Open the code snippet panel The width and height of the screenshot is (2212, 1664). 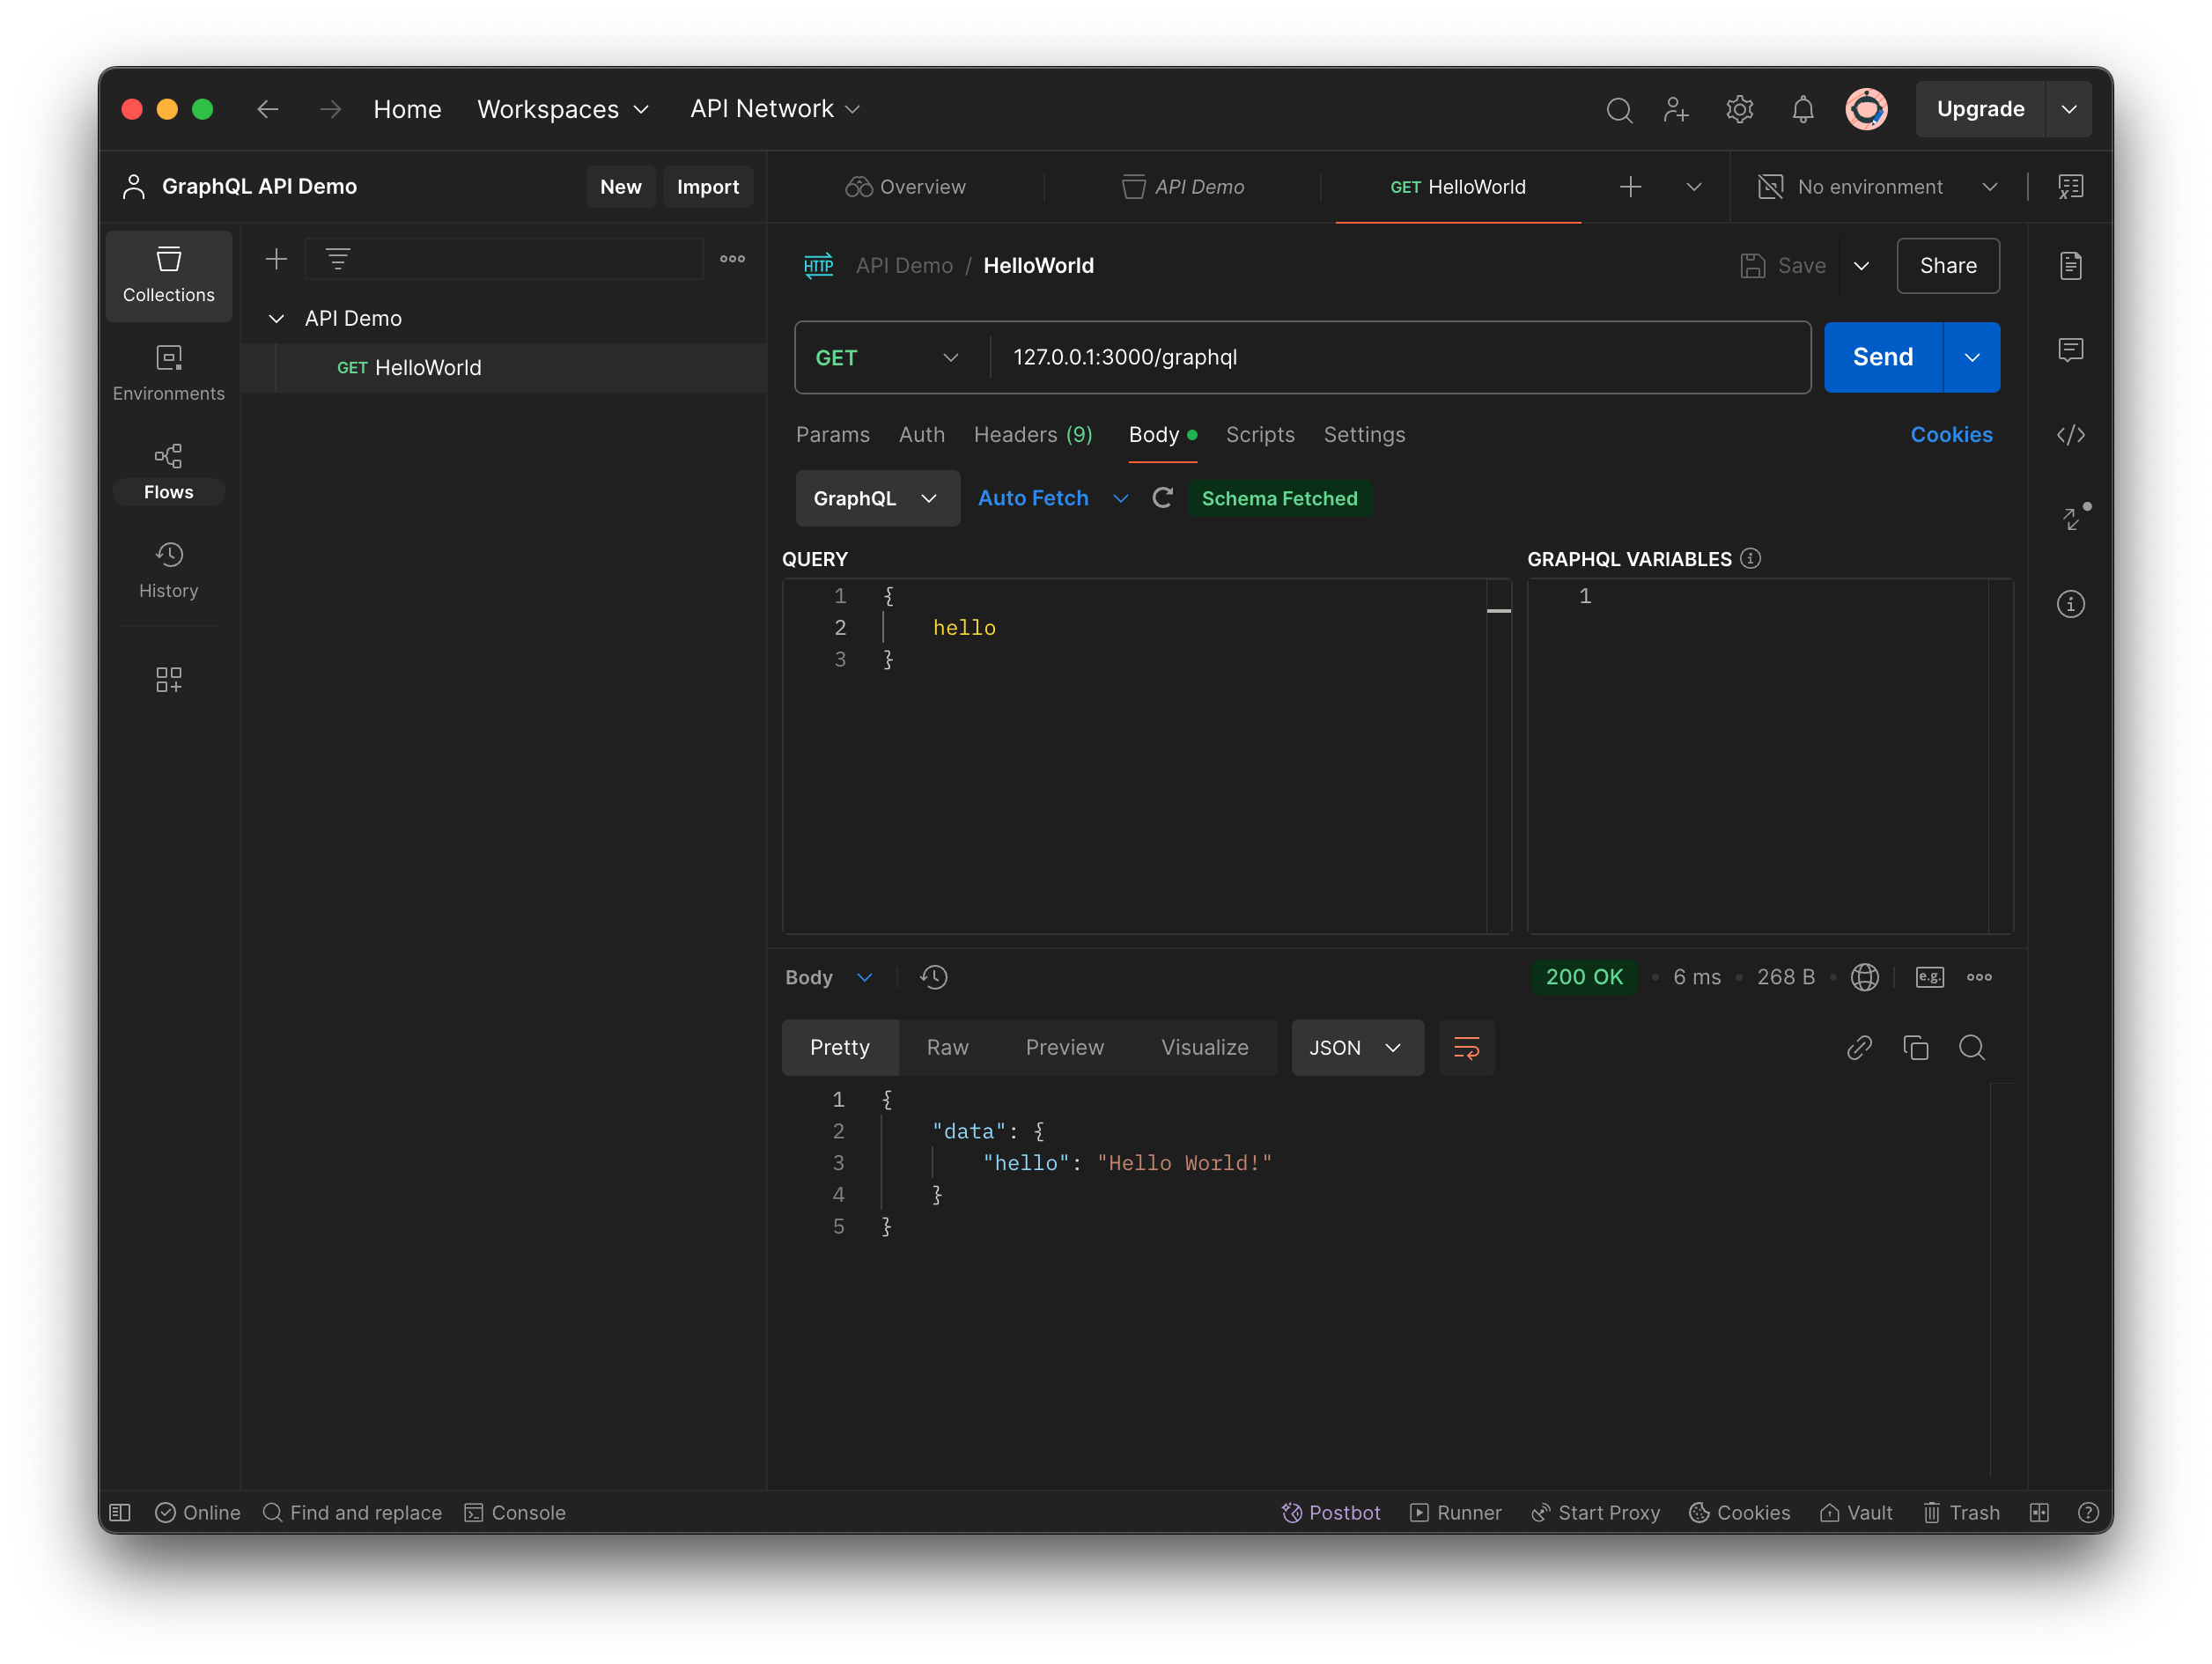2071,434
